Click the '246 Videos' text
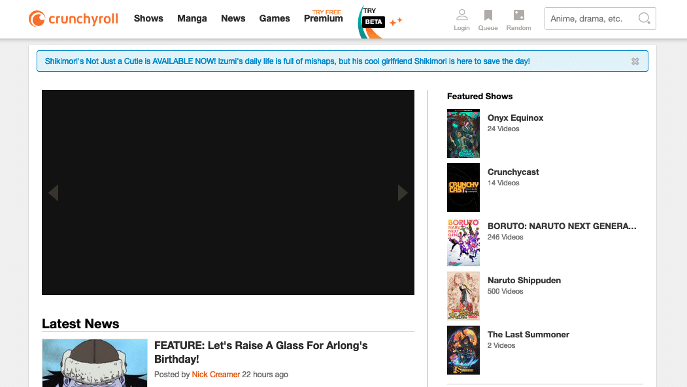This screenshot has width=687, height=387. click(x=505, y=237)
